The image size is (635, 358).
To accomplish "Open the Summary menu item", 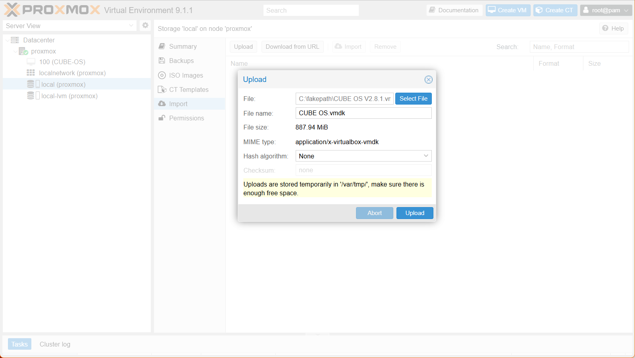I will point(183,46).
